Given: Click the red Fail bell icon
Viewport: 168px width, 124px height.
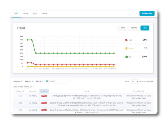Looking at the screenshot, I should [126, 40].
